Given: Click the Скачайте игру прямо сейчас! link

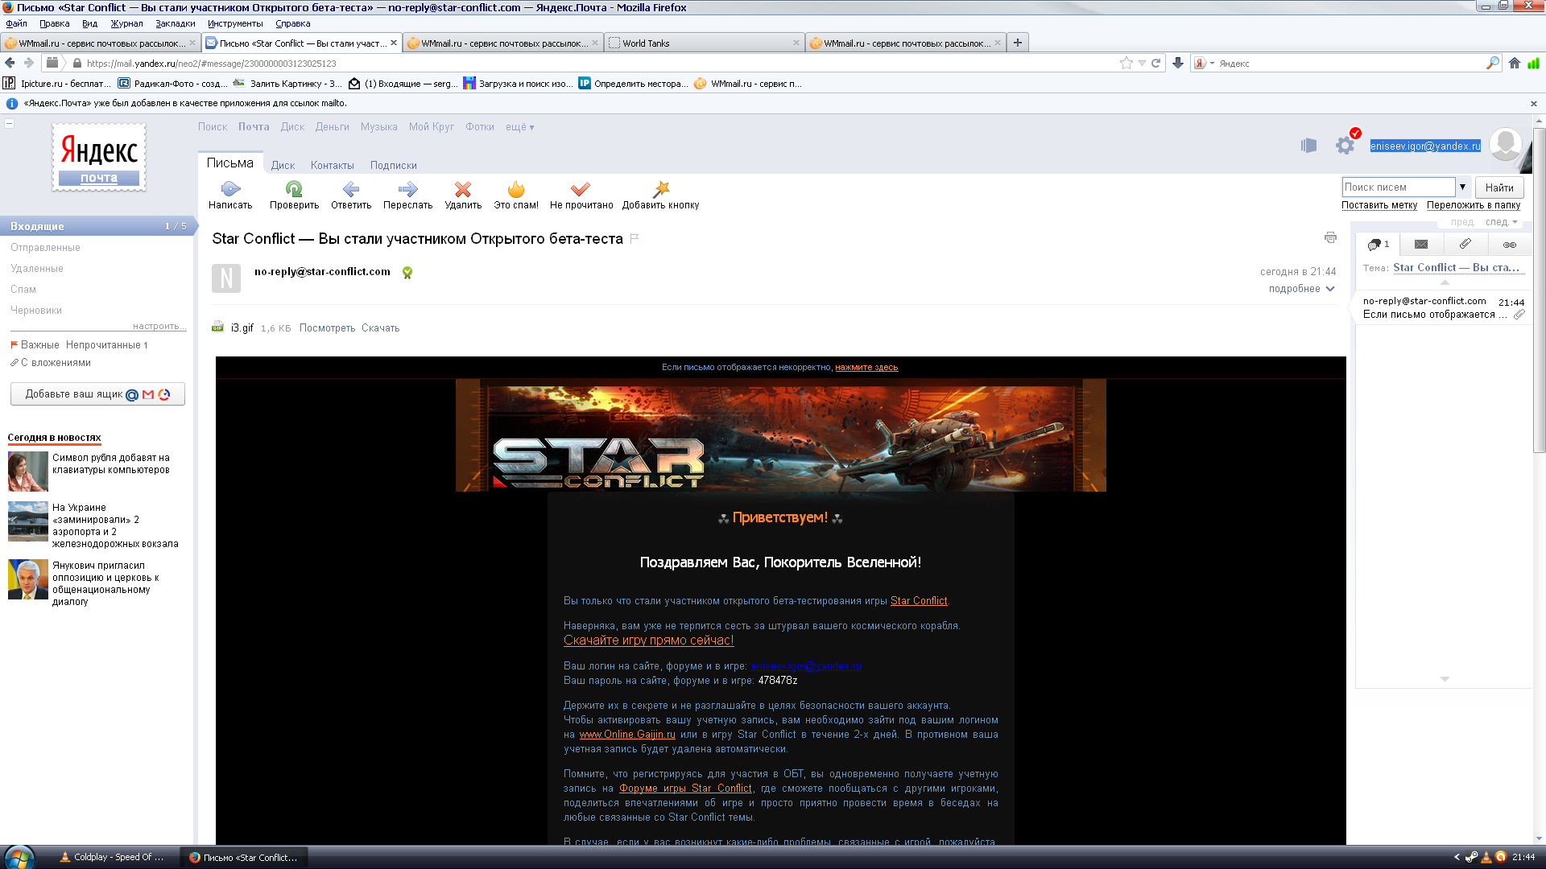Looking at the screenshot, I should [x=648, y=640].
